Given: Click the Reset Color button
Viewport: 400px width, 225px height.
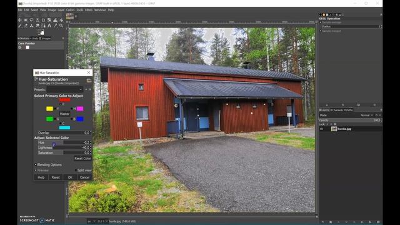Looking at the screenshot, I should pos(82,158).
